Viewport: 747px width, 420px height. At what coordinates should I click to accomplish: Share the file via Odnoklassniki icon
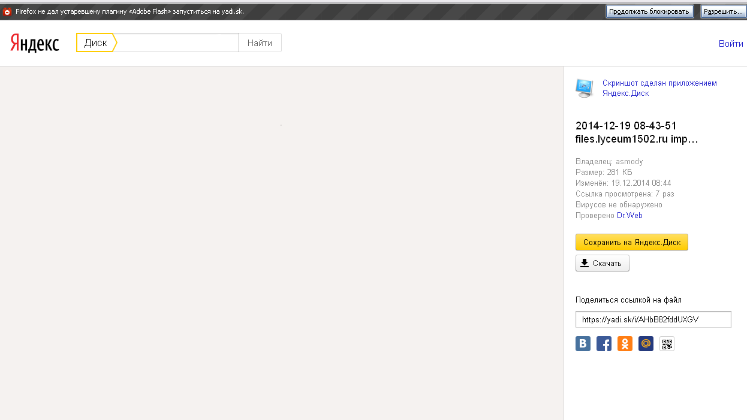coord(625,343)
